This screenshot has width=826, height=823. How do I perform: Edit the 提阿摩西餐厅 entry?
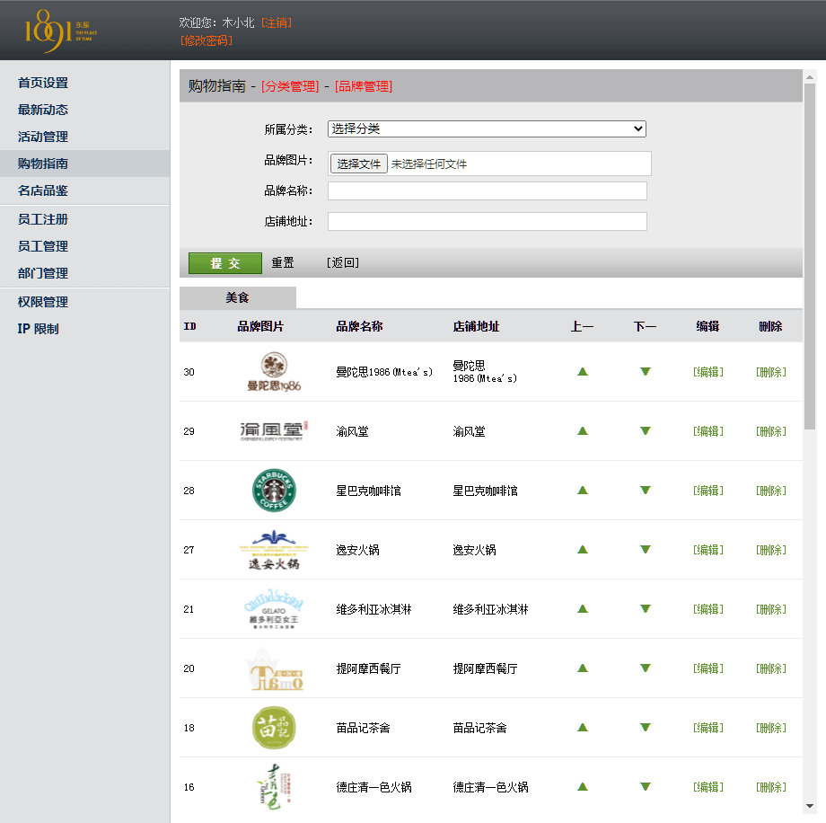click(708, 668)
